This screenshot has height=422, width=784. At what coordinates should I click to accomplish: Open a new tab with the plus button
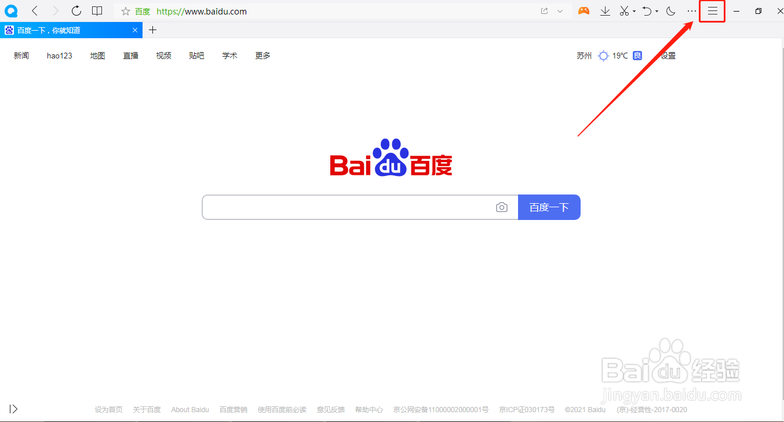pyautogui.click(x=152, y=30)
